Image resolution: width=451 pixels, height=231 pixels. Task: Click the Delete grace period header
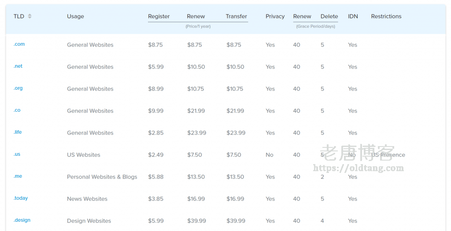[329, 16]
